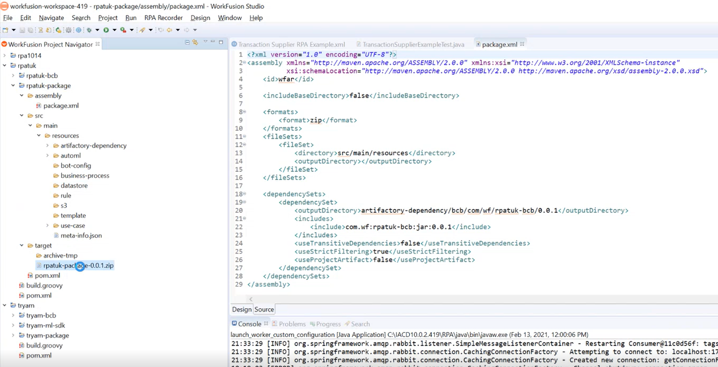The height and width of the screenshot is (367, 718).
Task: Click the Save toolbar icon
Action: (22, 30)
